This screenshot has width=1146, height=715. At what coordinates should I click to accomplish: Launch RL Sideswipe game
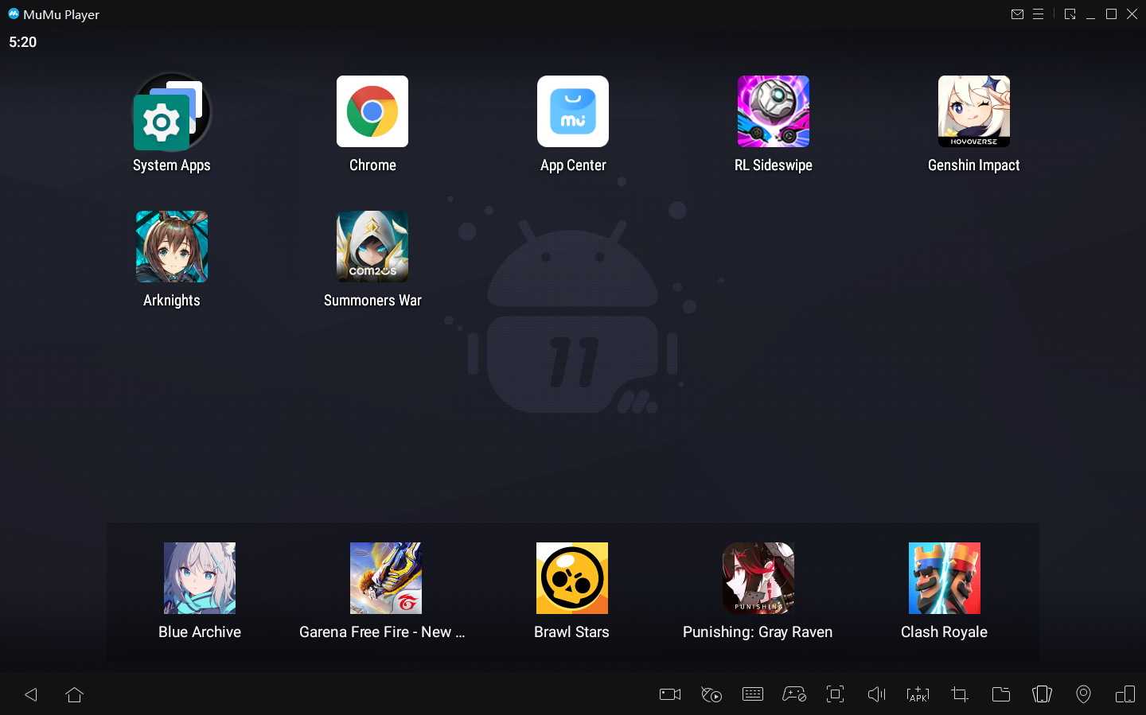tap(774, 111)
